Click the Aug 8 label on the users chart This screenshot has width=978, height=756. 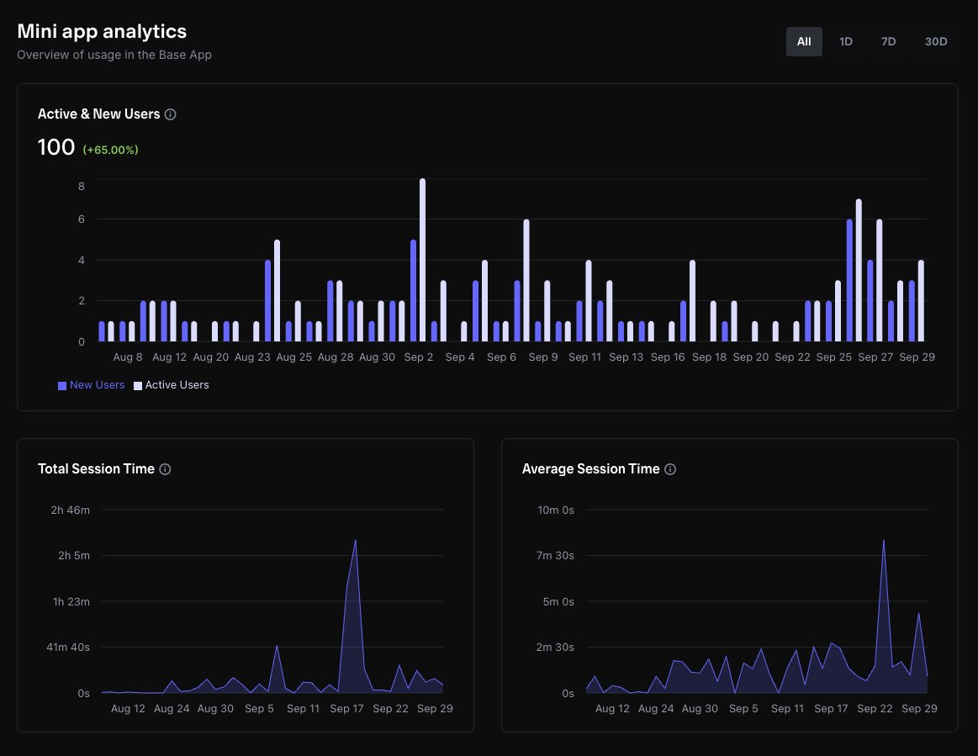coord(127,357)
